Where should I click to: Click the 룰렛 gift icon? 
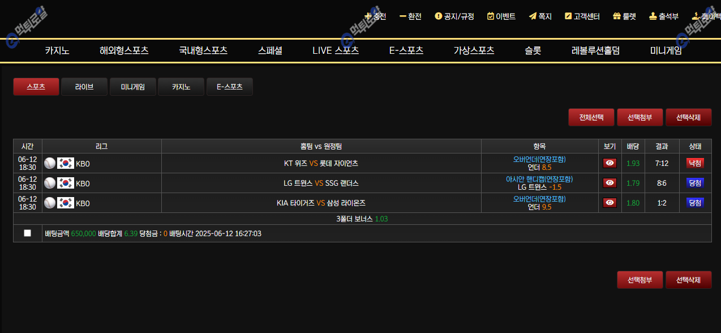point(617,16)
